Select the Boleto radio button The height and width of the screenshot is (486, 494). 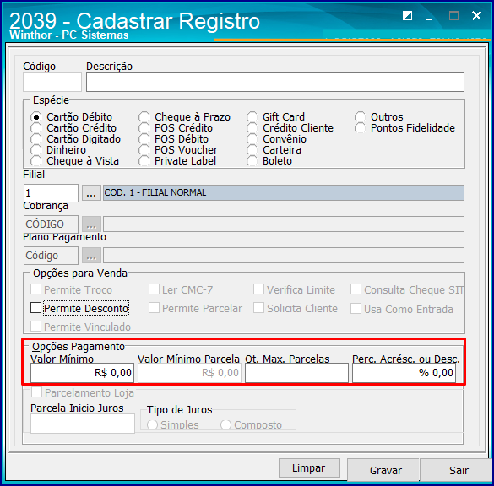[x=252, y=161]
